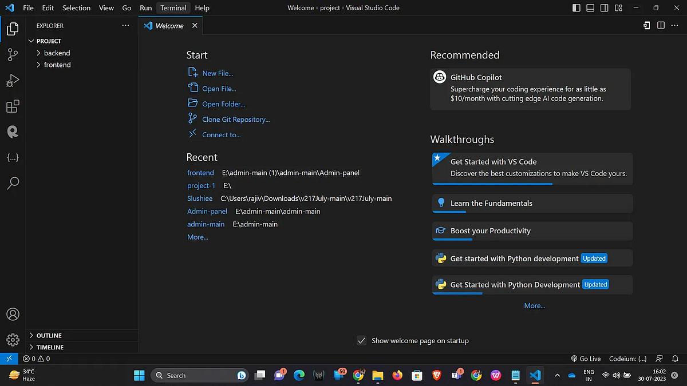Click the feedback icon in status bar

coord(660,359)
